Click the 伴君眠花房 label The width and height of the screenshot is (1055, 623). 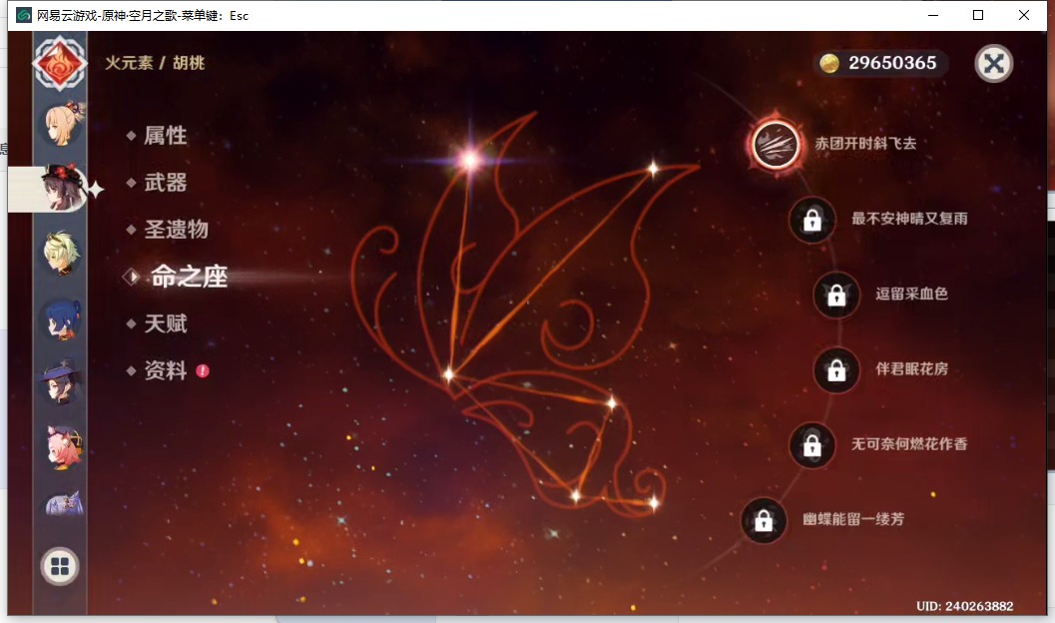click(x=911, y=368)
